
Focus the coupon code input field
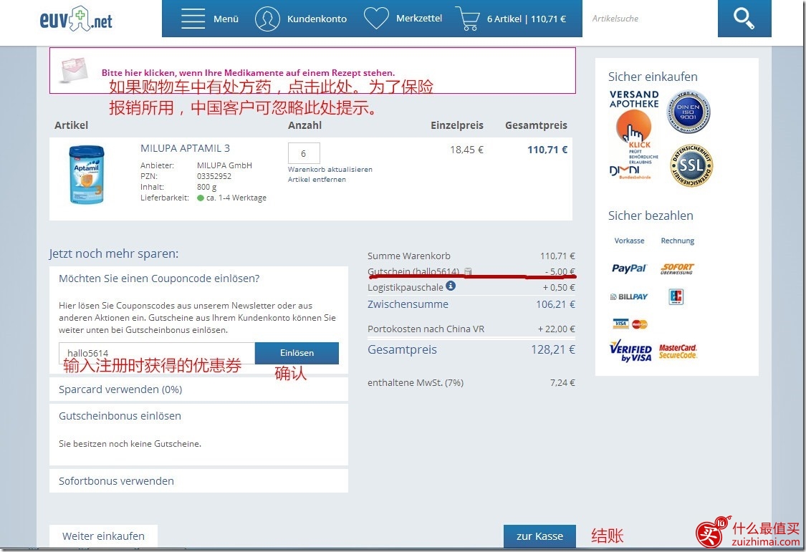click(x=157, y=353)
